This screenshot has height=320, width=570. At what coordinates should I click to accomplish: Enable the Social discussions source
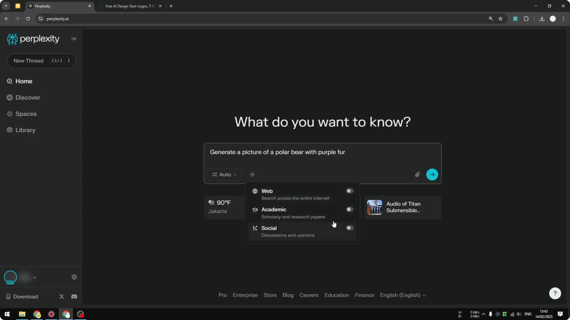(x=349, y=228)
